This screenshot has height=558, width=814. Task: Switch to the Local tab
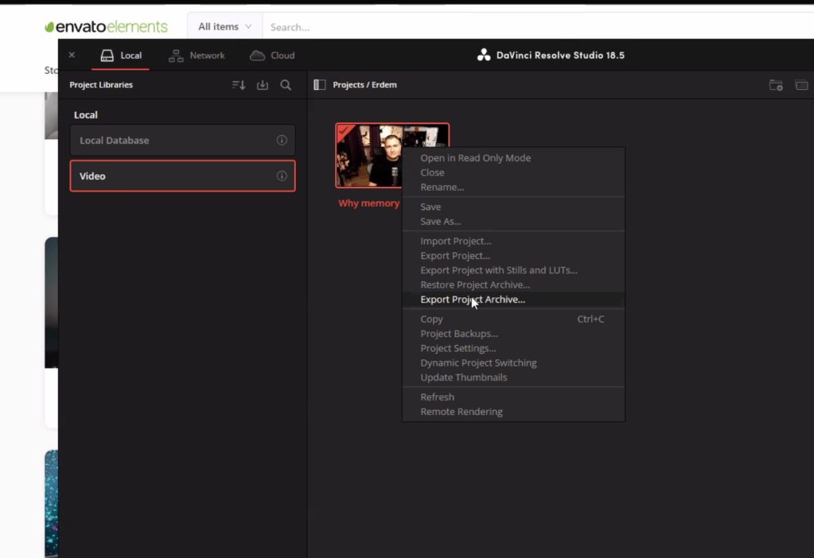pyautogui.click(x=121, y=56)
